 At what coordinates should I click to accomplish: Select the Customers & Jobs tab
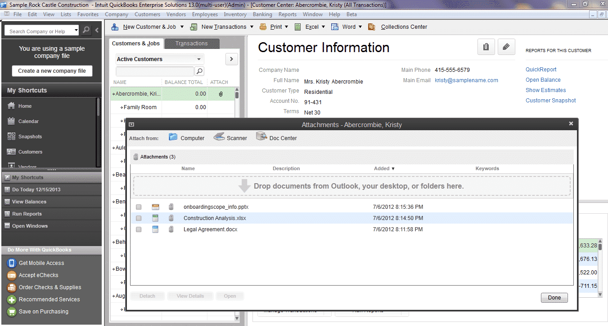136,44
